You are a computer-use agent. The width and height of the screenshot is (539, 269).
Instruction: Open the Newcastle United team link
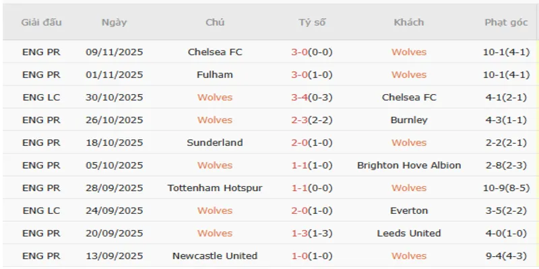pyautogui.click(x=215, y=256)
